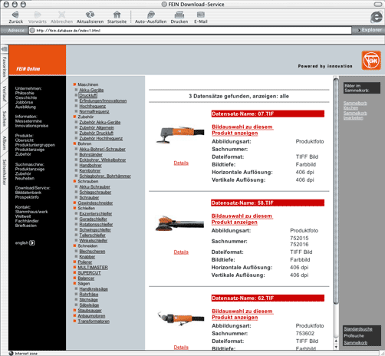Image resolution: width=385 pixels, height=356 pixels.
Task: Open Hochfrequenz machines link
Action: [x=92, y=106]
